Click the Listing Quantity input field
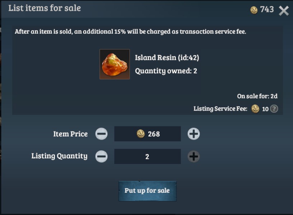Screen dimensions: 293x215 point(148,156)
